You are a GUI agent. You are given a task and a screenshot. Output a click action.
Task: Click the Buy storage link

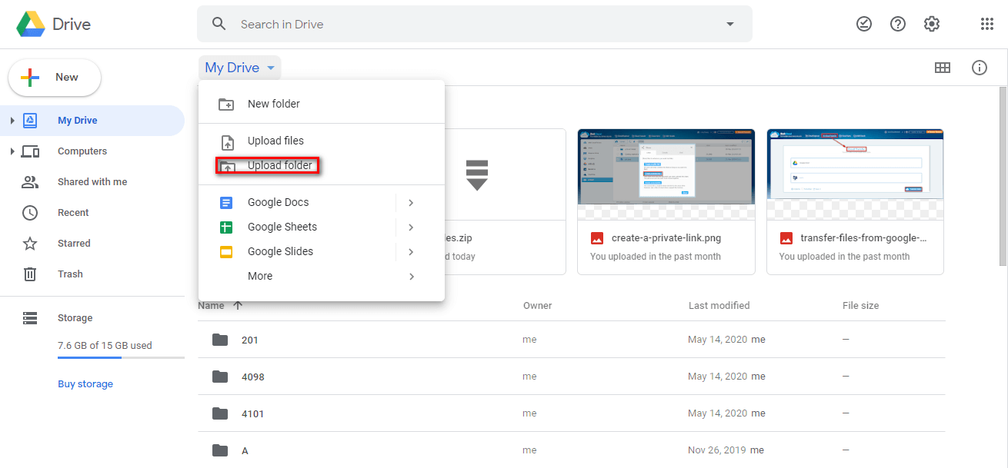85,384
